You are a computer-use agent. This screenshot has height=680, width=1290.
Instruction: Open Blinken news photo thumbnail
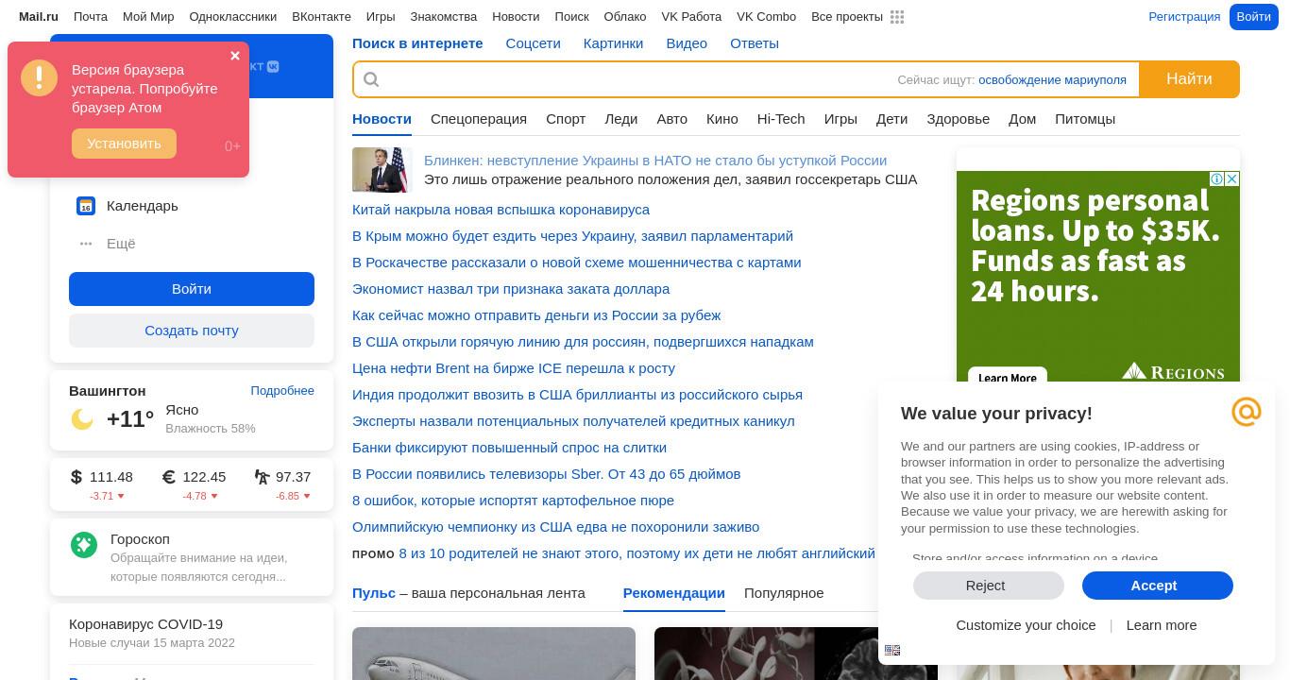[x=382, y=170]
